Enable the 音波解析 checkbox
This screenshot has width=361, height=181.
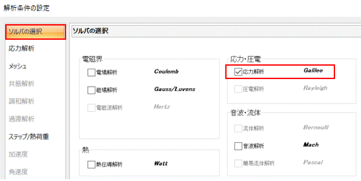(x=238, y=146)
